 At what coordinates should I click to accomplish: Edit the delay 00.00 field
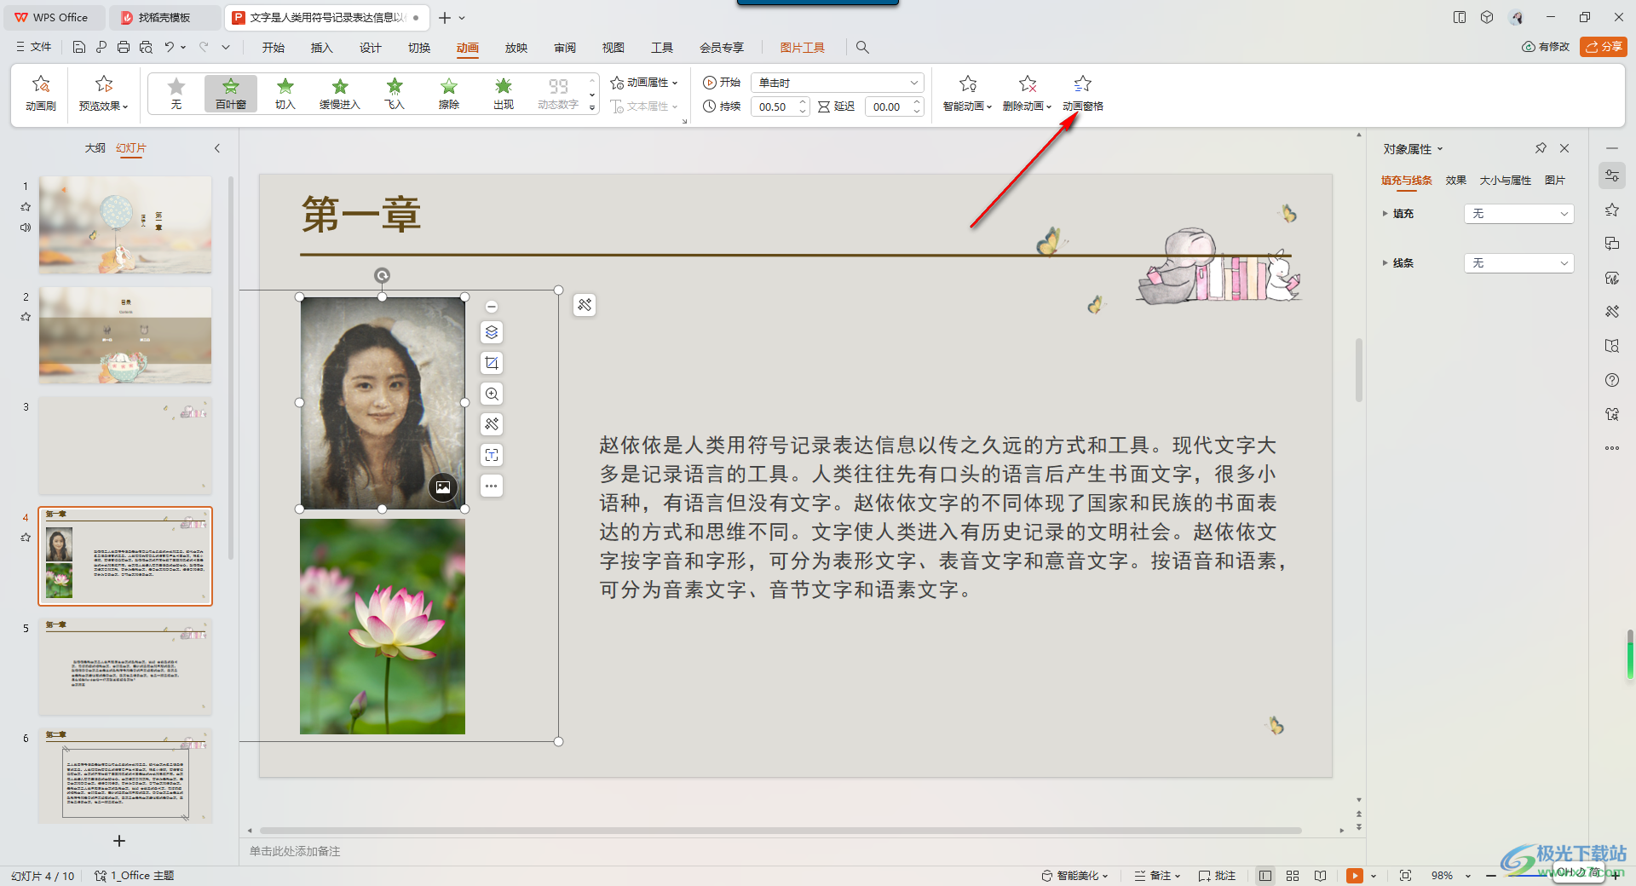pyautogui.click(x=888, y=106)
